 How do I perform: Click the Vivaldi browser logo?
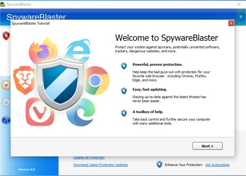tap(40, 112)
